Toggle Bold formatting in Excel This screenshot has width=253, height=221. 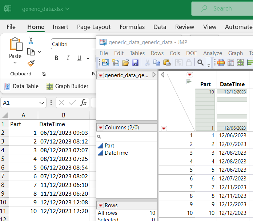click(x=56, y=58)
